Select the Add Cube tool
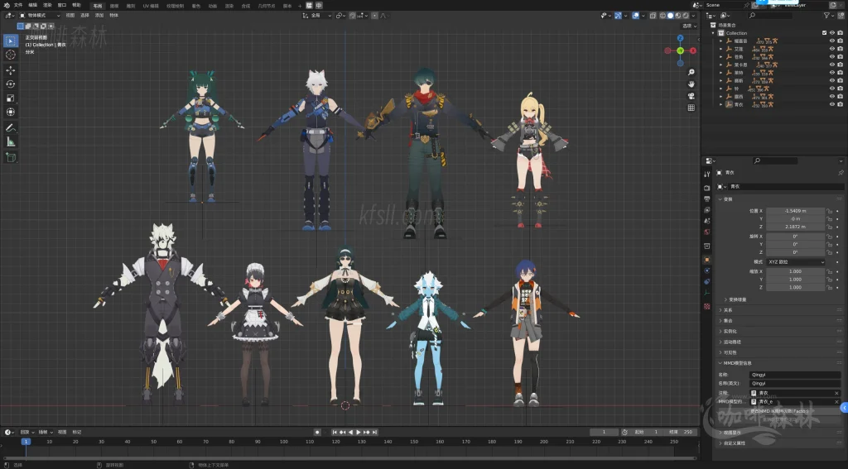 (x=10, y=157)
